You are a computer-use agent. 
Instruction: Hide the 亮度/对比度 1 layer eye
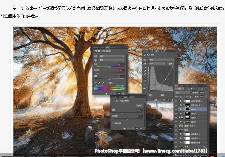[x=176, y=105]
